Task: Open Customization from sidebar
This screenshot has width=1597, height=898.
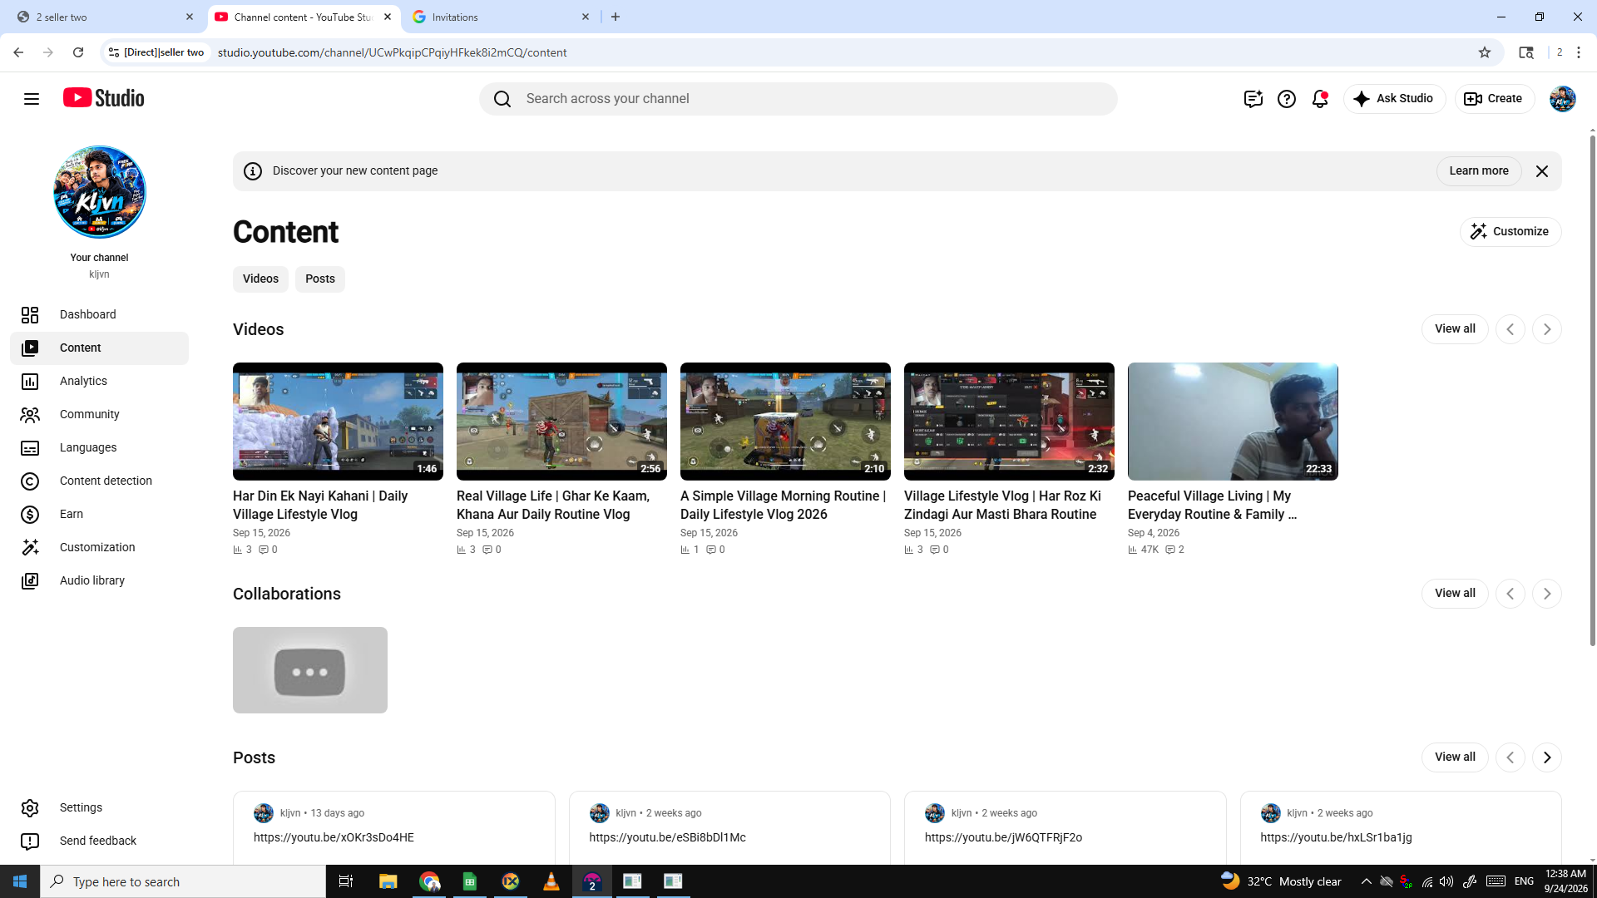Action: [99, 547]
